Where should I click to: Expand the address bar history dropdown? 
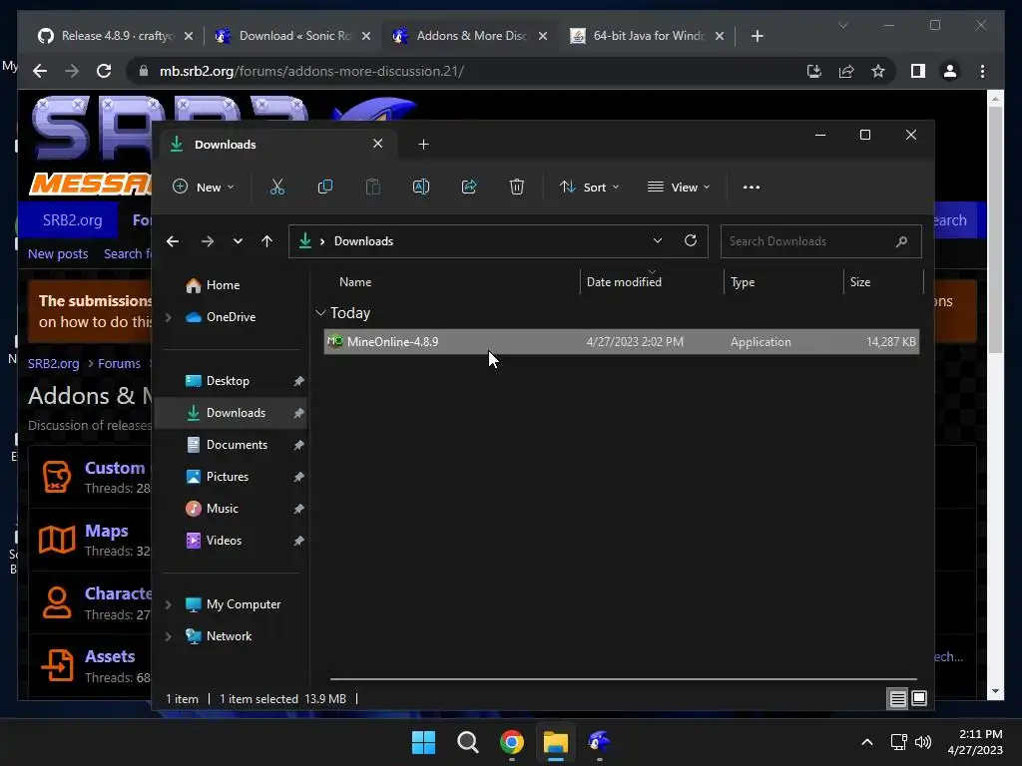coord(658,240)
